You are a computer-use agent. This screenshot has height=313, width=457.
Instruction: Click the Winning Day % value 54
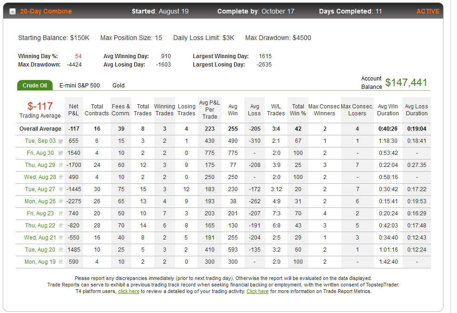78,56
